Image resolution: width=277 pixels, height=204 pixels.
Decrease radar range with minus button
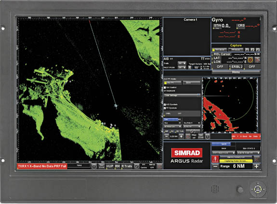215,166
